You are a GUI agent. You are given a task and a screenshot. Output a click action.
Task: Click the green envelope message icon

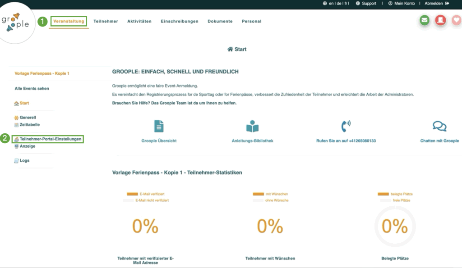tap(424, 21)
